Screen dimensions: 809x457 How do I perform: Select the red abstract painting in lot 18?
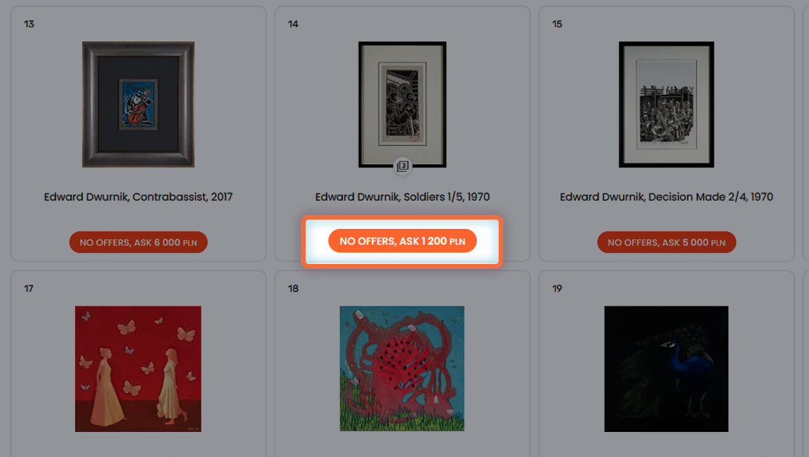402,369
